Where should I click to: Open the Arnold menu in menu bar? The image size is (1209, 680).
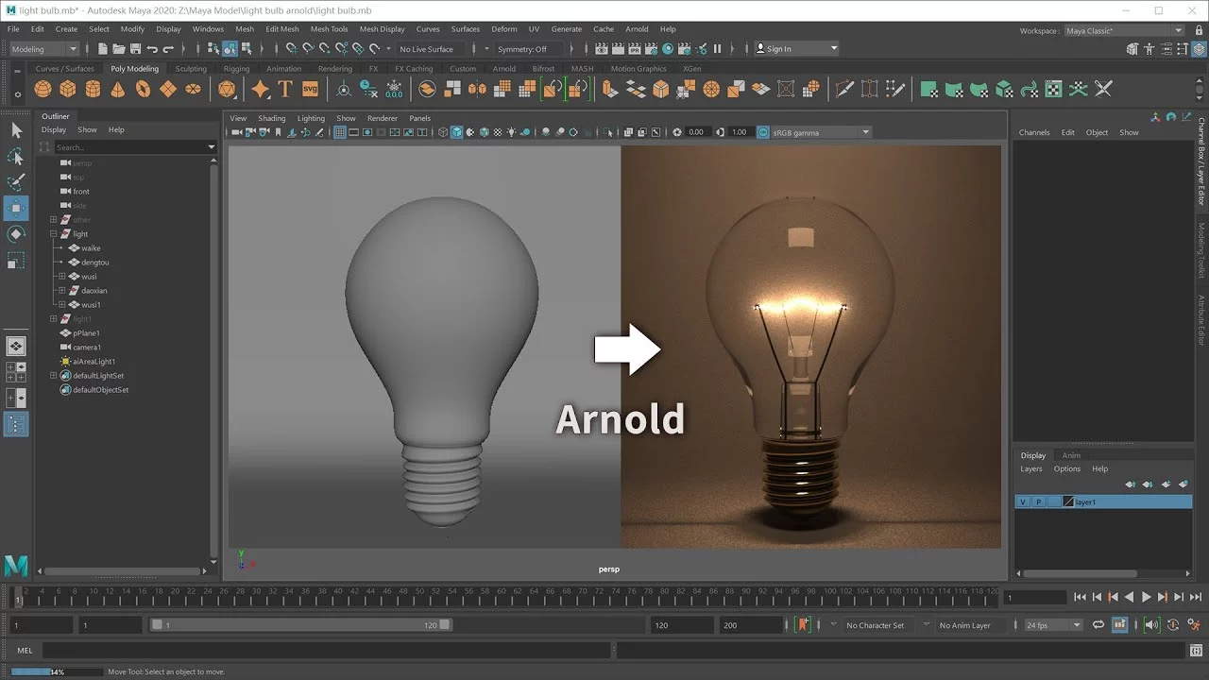point(637,29)
